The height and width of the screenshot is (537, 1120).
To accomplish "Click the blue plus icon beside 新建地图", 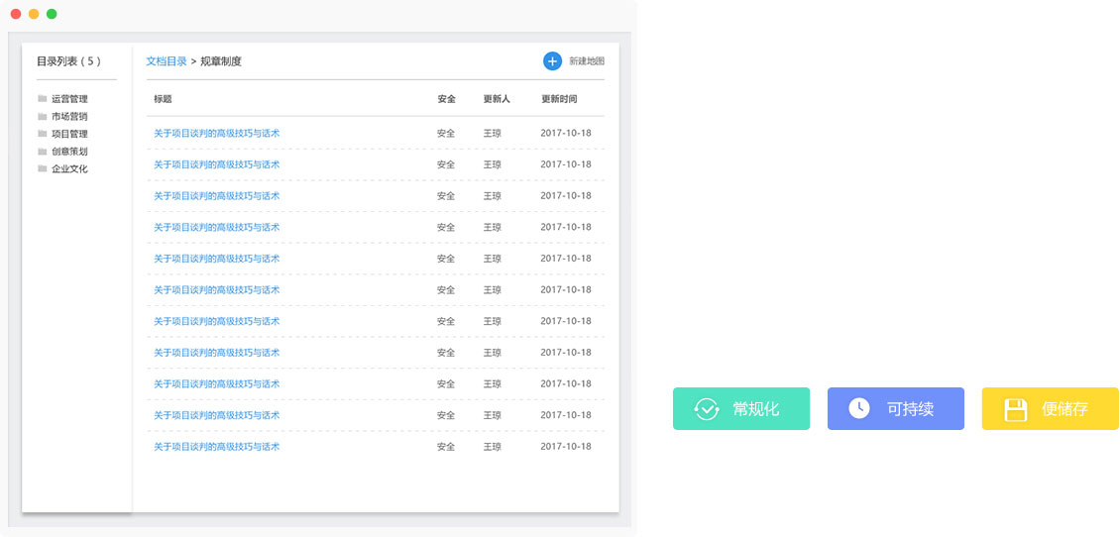I will click(552, 61).
